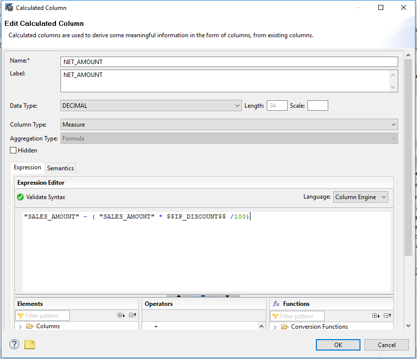Click the collapse-all icon in Elements panel

(x=132, y=315)
